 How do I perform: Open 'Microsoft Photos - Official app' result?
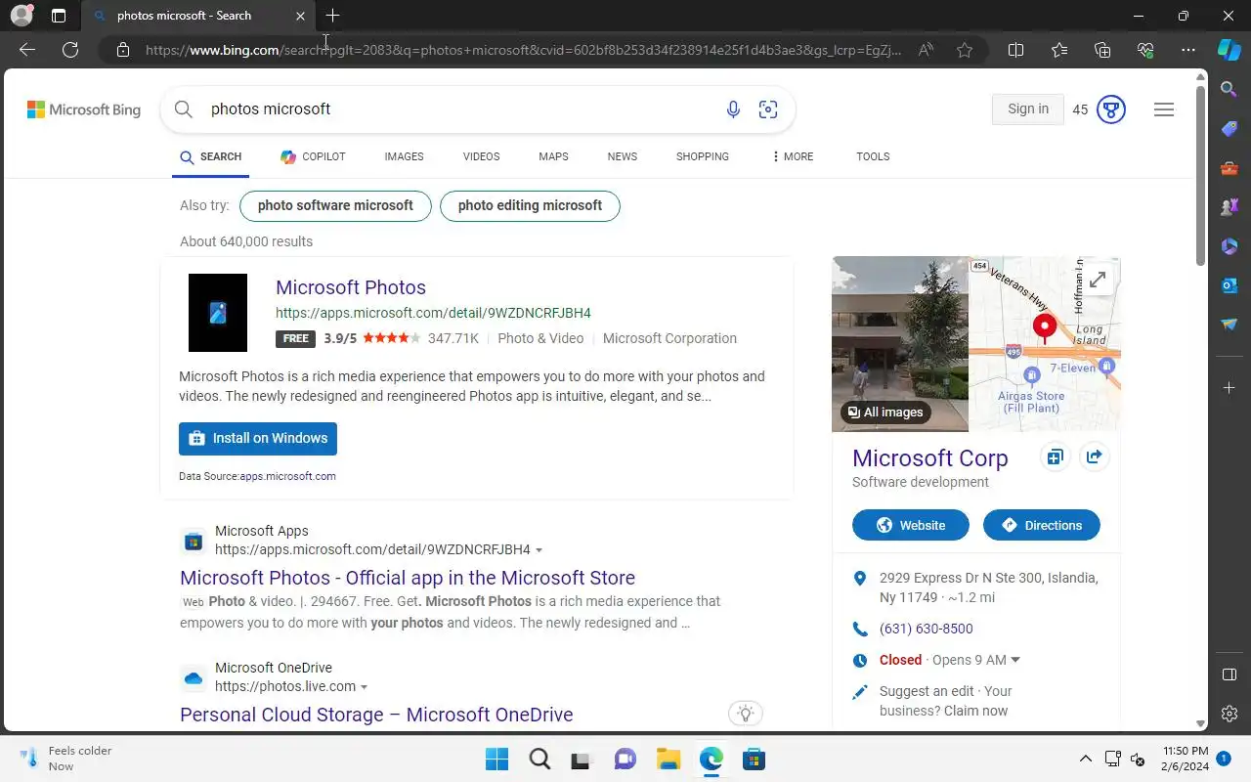pos(408,578)
